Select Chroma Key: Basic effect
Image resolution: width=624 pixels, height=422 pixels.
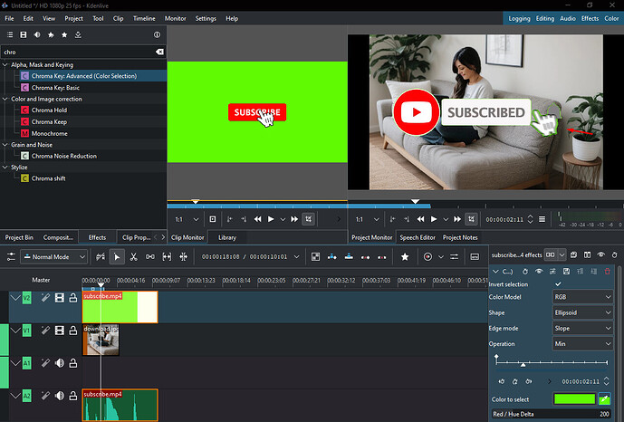[55, 88]
